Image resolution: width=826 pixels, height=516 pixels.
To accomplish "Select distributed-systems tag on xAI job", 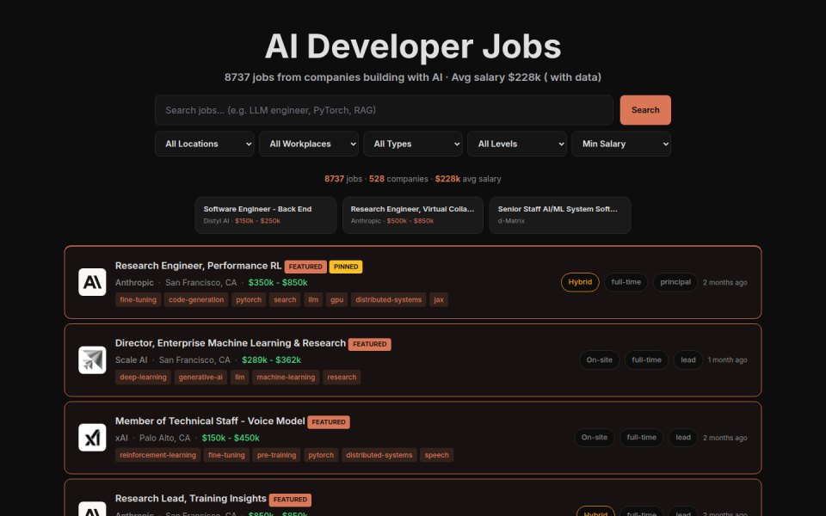I will (379, 455).
